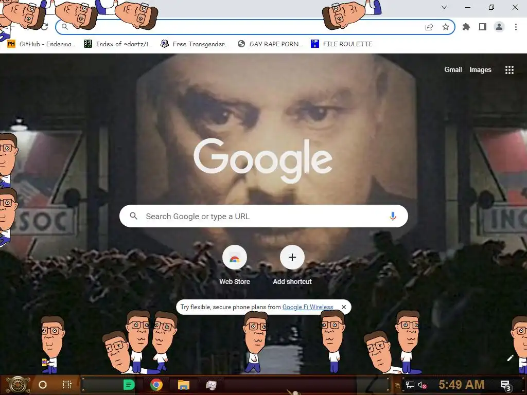Open the Extensions puzzle icon
The width and height of the screenshot is (527, 395).
click(466, 27)
